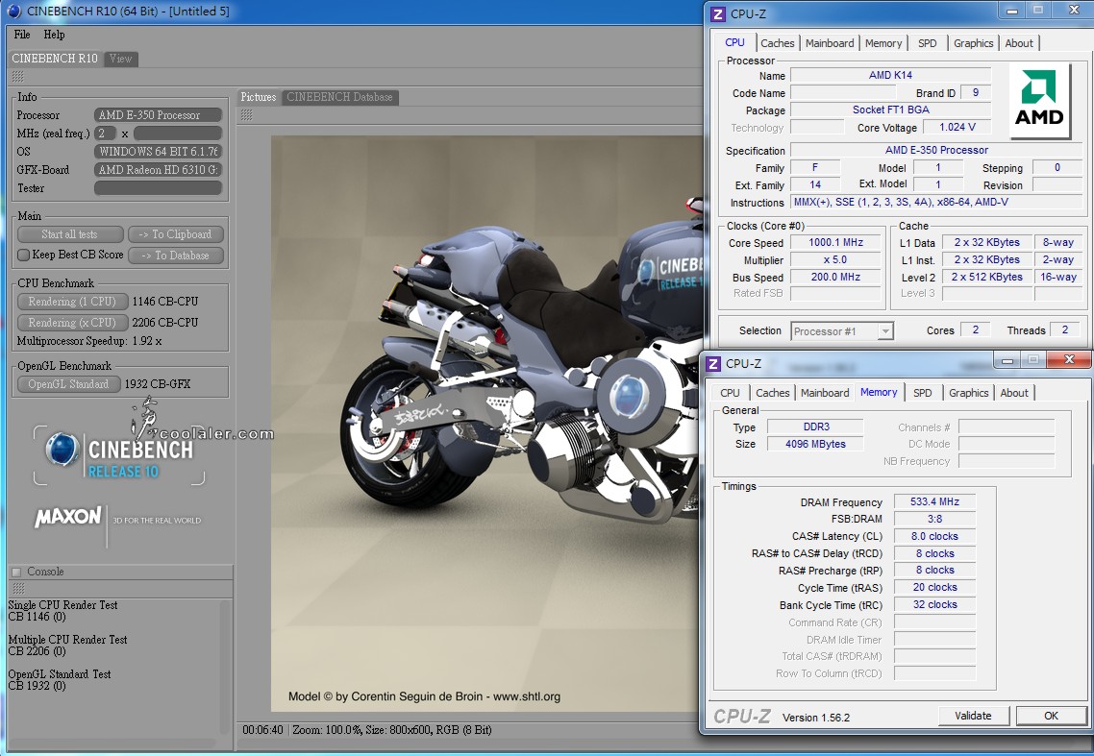Image resolution: width=1094 pixels, height=756 pixels.
Task: Click the CAS# Latency value 8.0 clocks
Action: tap(935, 536)
